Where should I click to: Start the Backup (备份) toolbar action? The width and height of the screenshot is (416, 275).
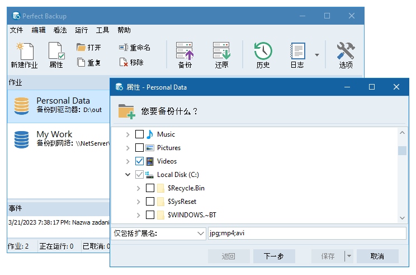(x=185, y=55)
